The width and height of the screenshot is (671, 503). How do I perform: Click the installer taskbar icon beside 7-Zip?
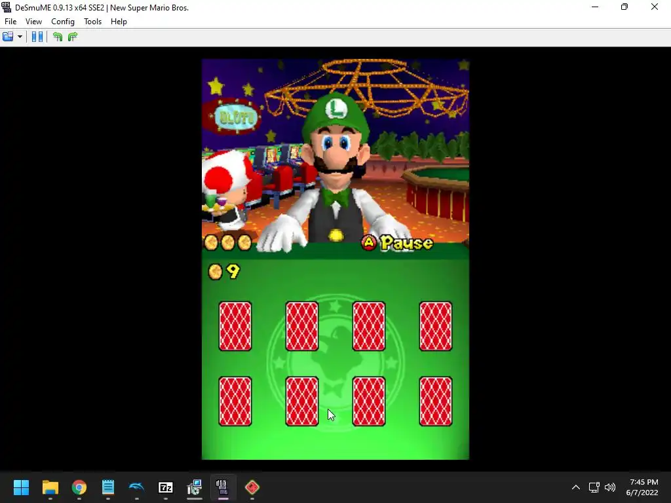point(194,487)
